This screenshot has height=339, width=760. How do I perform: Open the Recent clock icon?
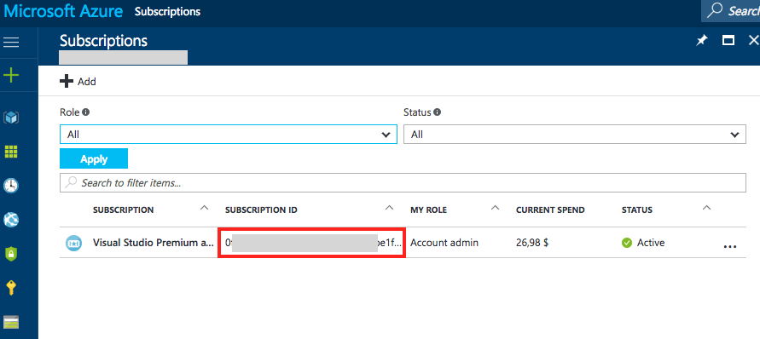tap(11, 186)
